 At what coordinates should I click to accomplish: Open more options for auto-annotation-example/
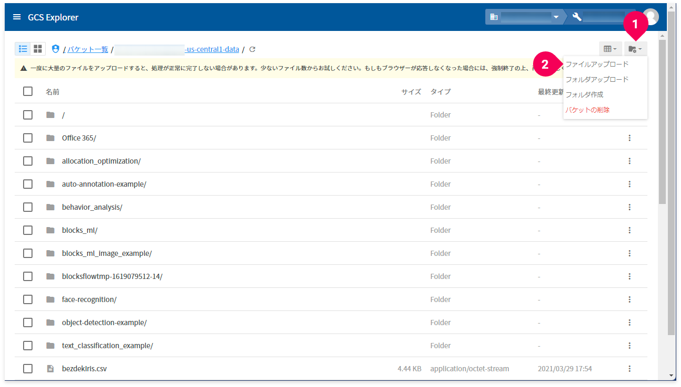(x=630, y=184)
